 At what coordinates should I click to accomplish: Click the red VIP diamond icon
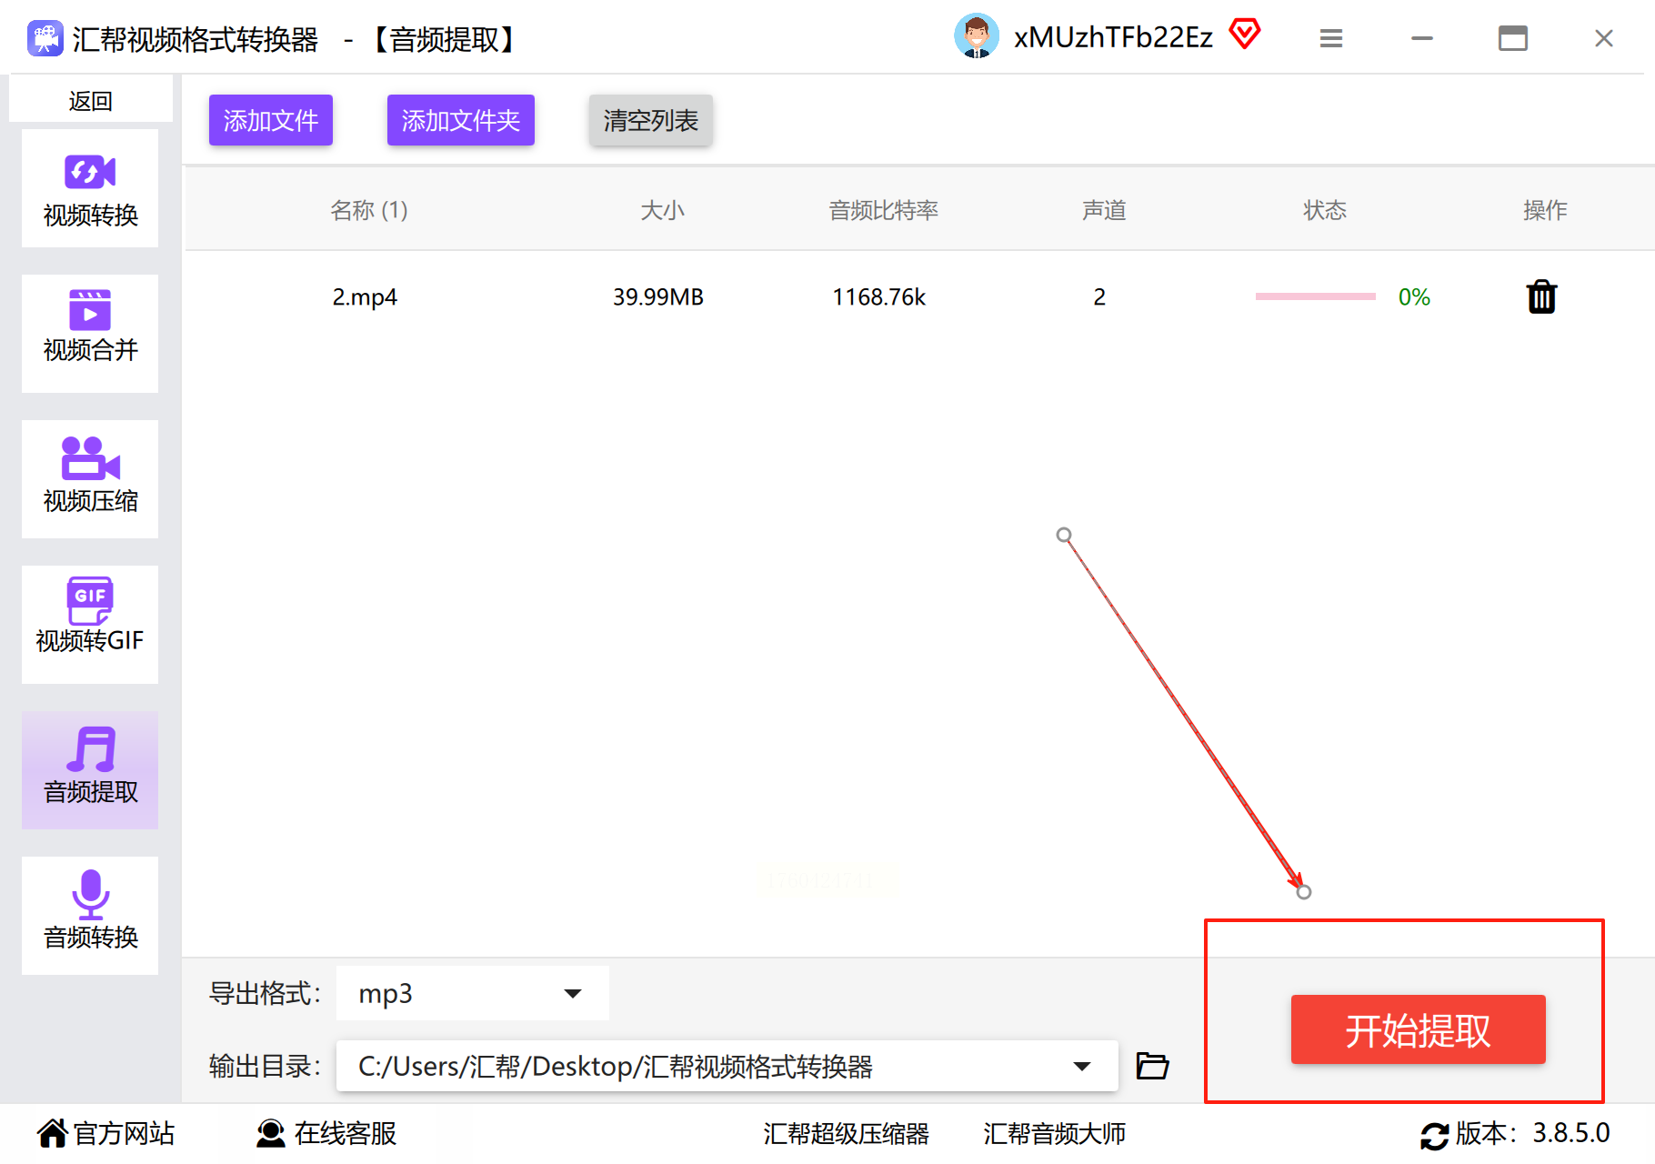1245,35
